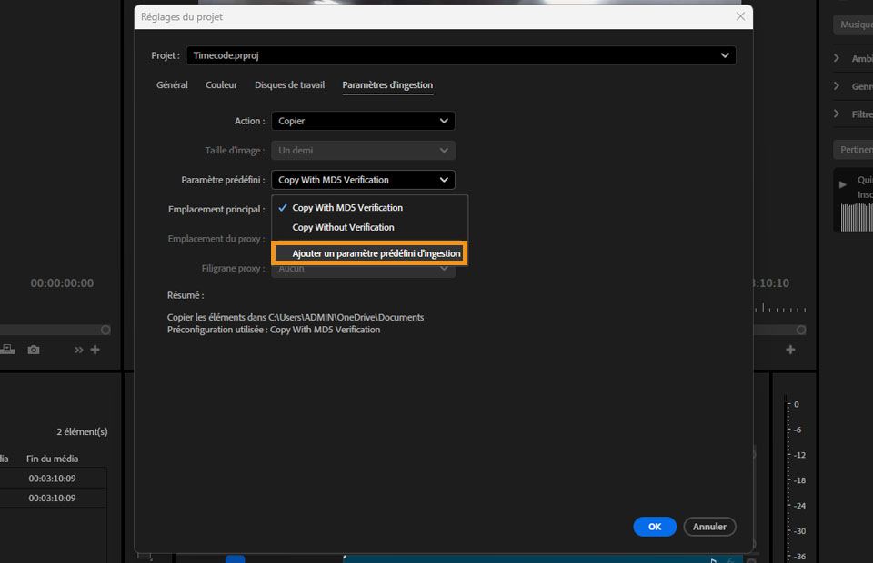873x563 pixels.
Task: Click the export media icon below the program monitor
Action: [x=6, y=349]
